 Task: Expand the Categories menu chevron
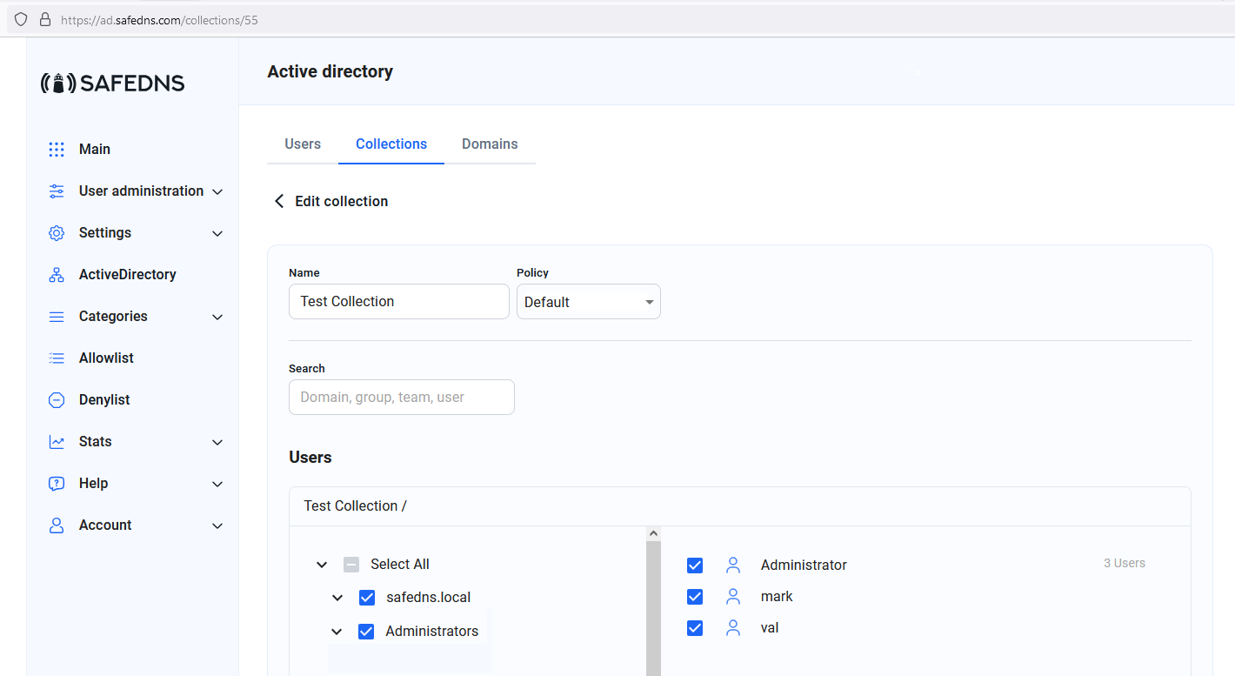click(217, 317)
